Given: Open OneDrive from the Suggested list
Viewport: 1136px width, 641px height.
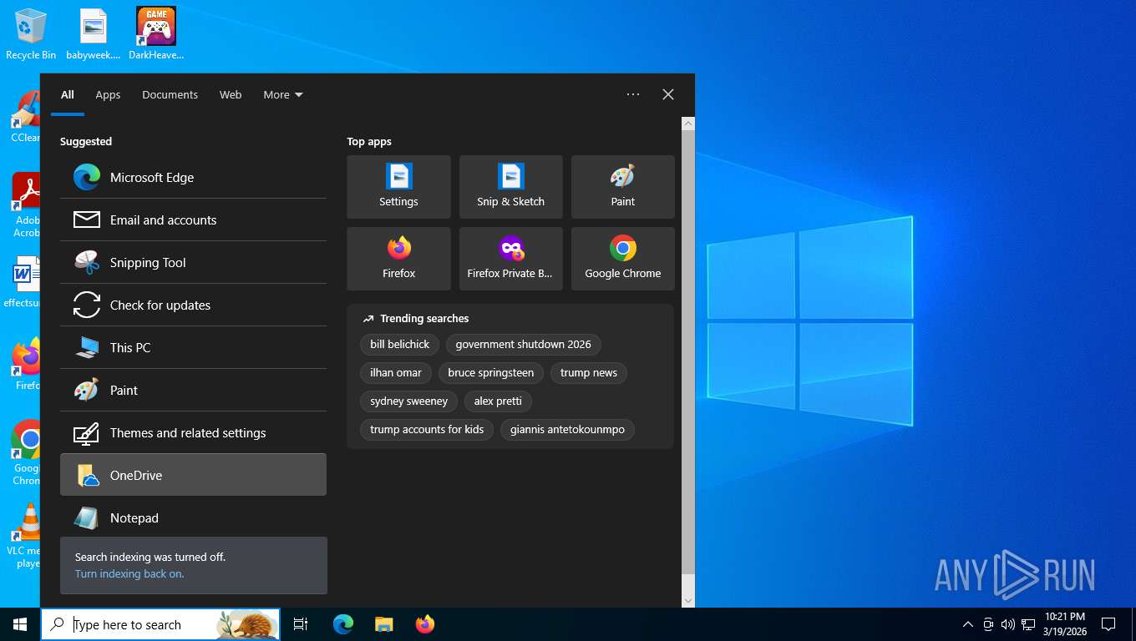Looking at the screenshot, I should pos(193,475).
